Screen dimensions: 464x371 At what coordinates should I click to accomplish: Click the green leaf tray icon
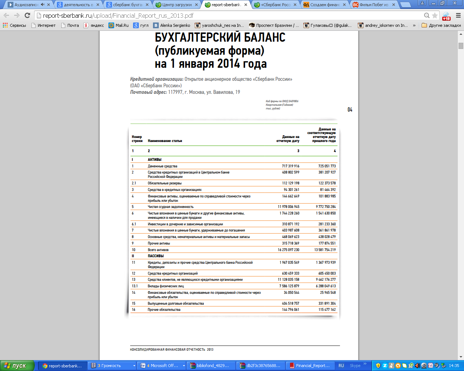pos(405,366)
